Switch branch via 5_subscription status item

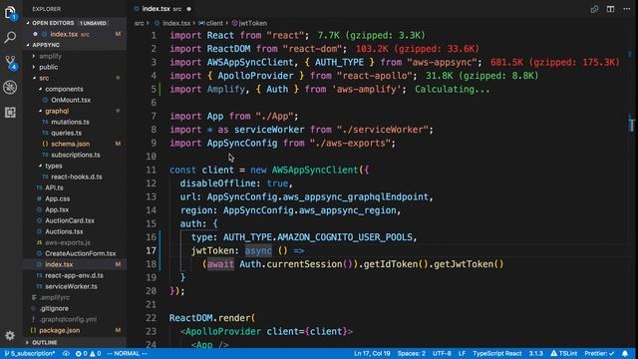click(29, 354)
